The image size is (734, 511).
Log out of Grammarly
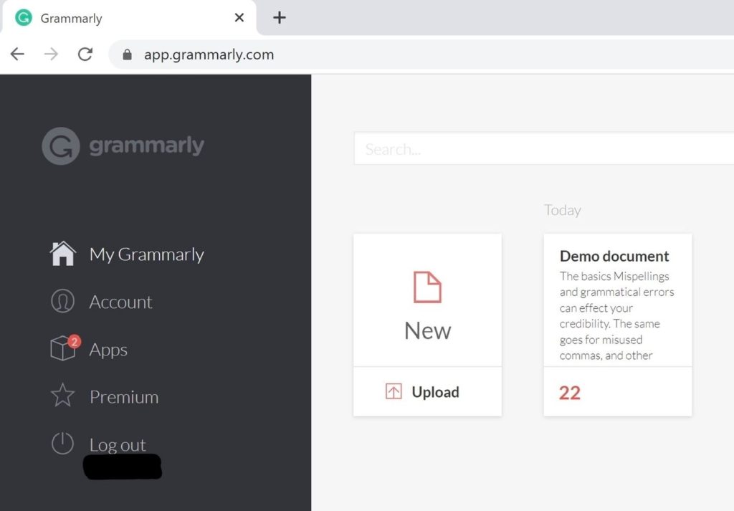pyautogui.click(x=118, y=444)
